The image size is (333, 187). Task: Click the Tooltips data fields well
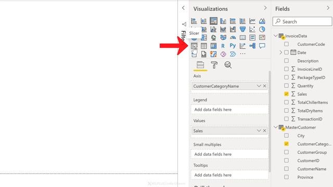click(x=229, y=175)
